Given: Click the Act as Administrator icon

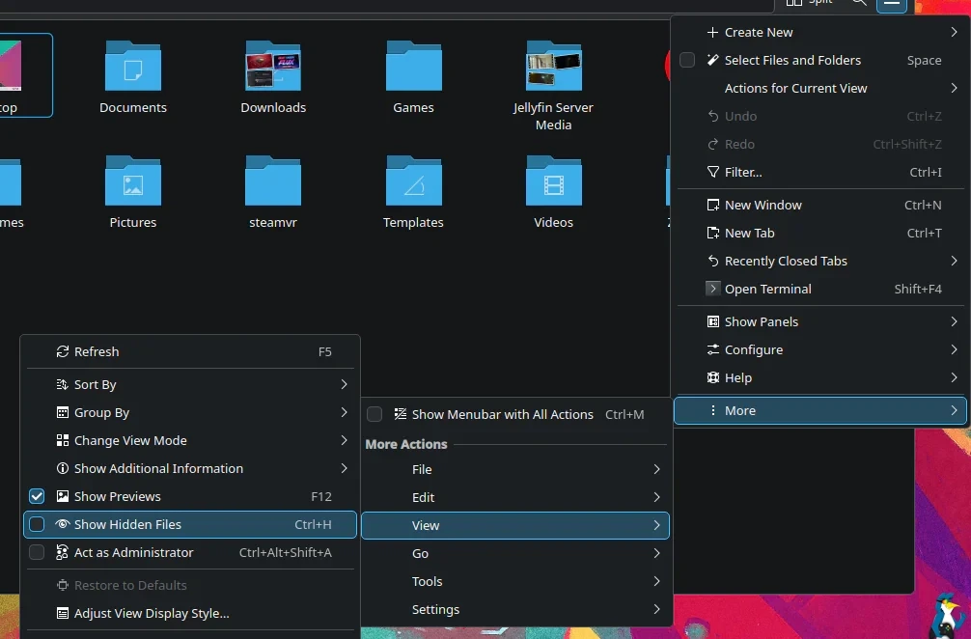Looking at the screenshot, I should coord(62,552).
